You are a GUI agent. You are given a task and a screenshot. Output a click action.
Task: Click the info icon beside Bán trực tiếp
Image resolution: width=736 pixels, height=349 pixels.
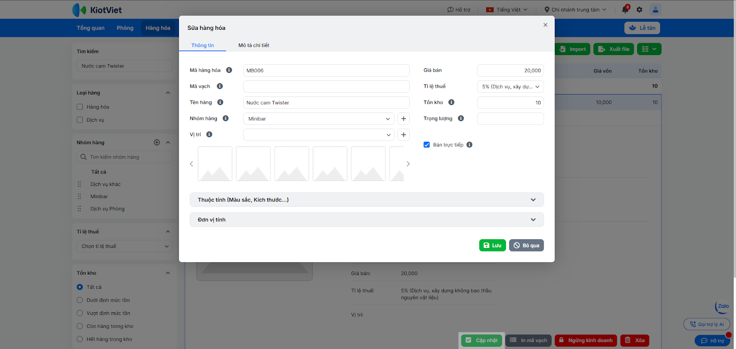pyautogui.click(x=469, y=145)
